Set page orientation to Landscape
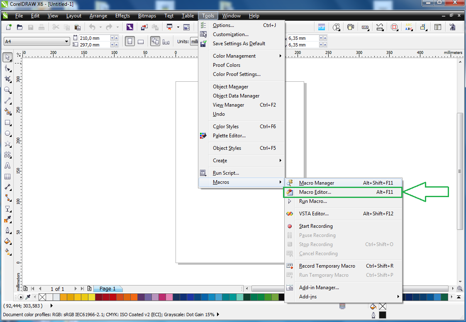This screenshot has width=466, height=322. point(141,41)
